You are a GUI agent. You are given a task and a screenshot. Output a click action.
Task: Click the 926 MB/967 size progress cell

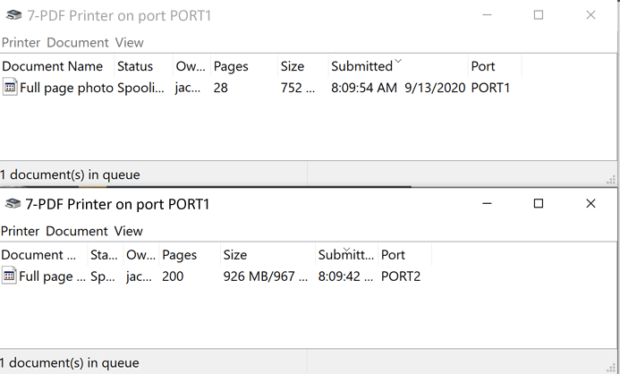click(265, 276)
